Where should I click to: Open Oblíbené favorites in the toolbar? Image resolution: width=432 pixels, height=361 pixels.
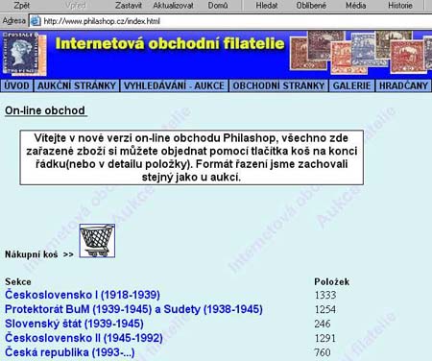pyautogui.click(x=311, y=6)
